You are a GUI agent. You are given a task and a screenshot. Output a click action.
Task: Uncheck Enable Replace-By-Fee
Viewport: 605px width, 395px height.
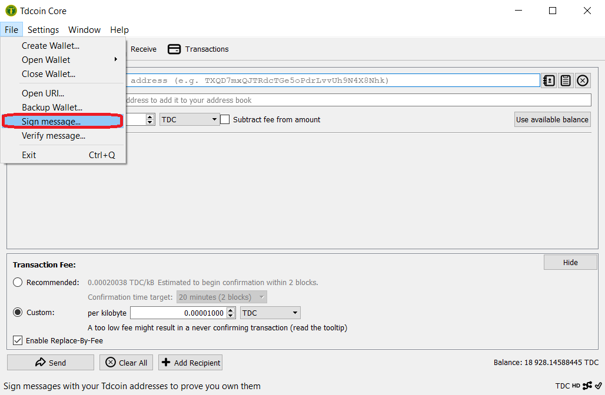point(18,340)
